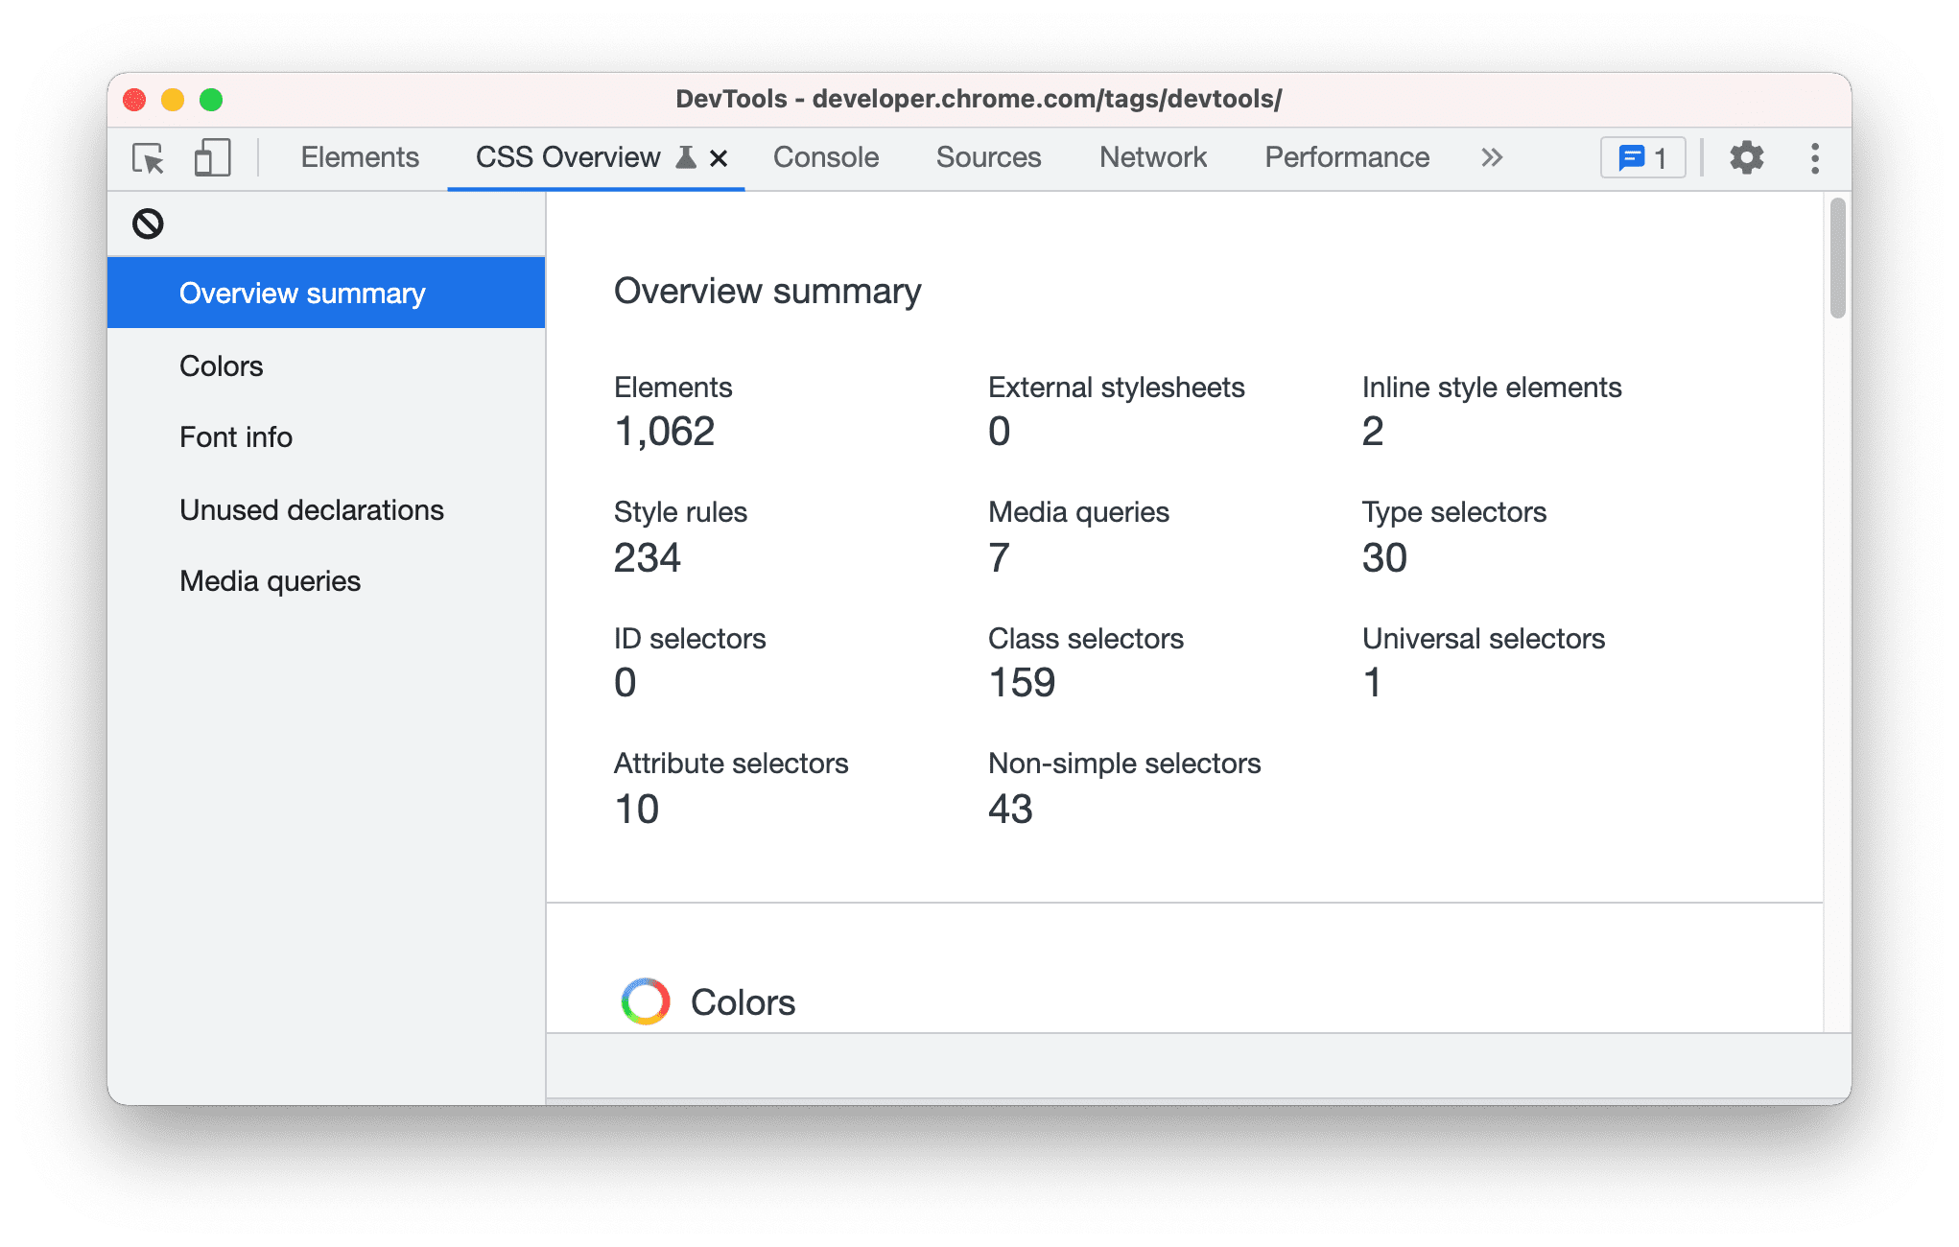Open Font info section
This screenshot has height=1247, width=1959.
(236, 437)
